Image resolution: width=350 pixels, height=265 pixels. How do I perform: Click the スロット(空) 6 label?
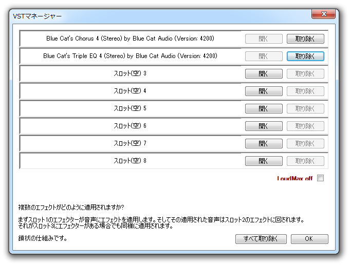tap(130, 126)
